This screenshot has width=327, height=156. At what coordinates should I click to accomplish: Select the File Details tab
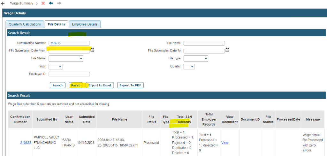point(56,24)
